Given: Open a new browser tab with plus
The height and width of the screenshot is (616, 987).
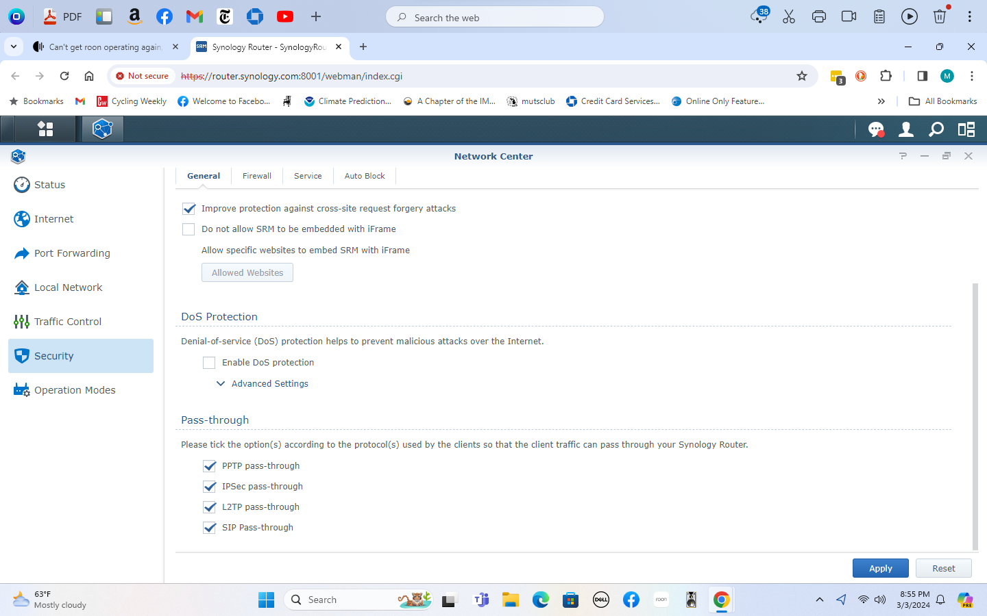Looking at the screenshot, I should (x=363, y=47).
